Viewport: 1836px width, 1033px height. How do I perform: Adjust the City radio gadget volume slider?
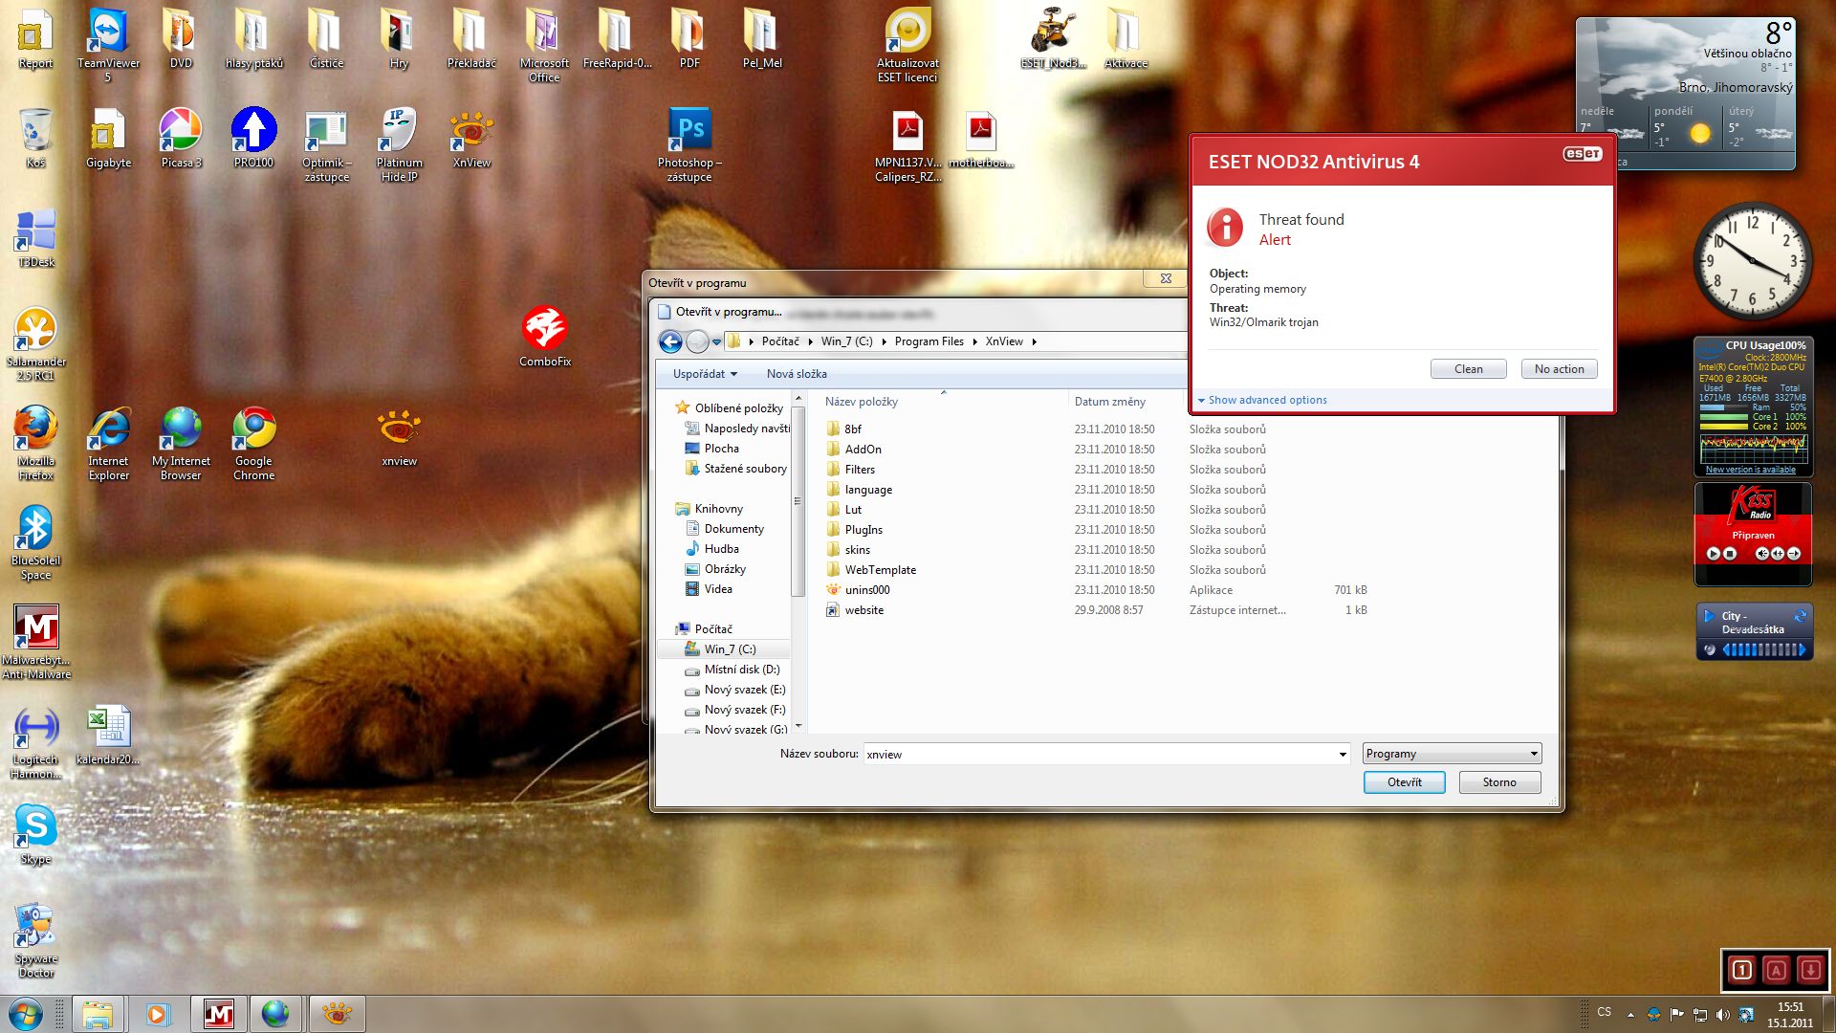(1764, 650)
